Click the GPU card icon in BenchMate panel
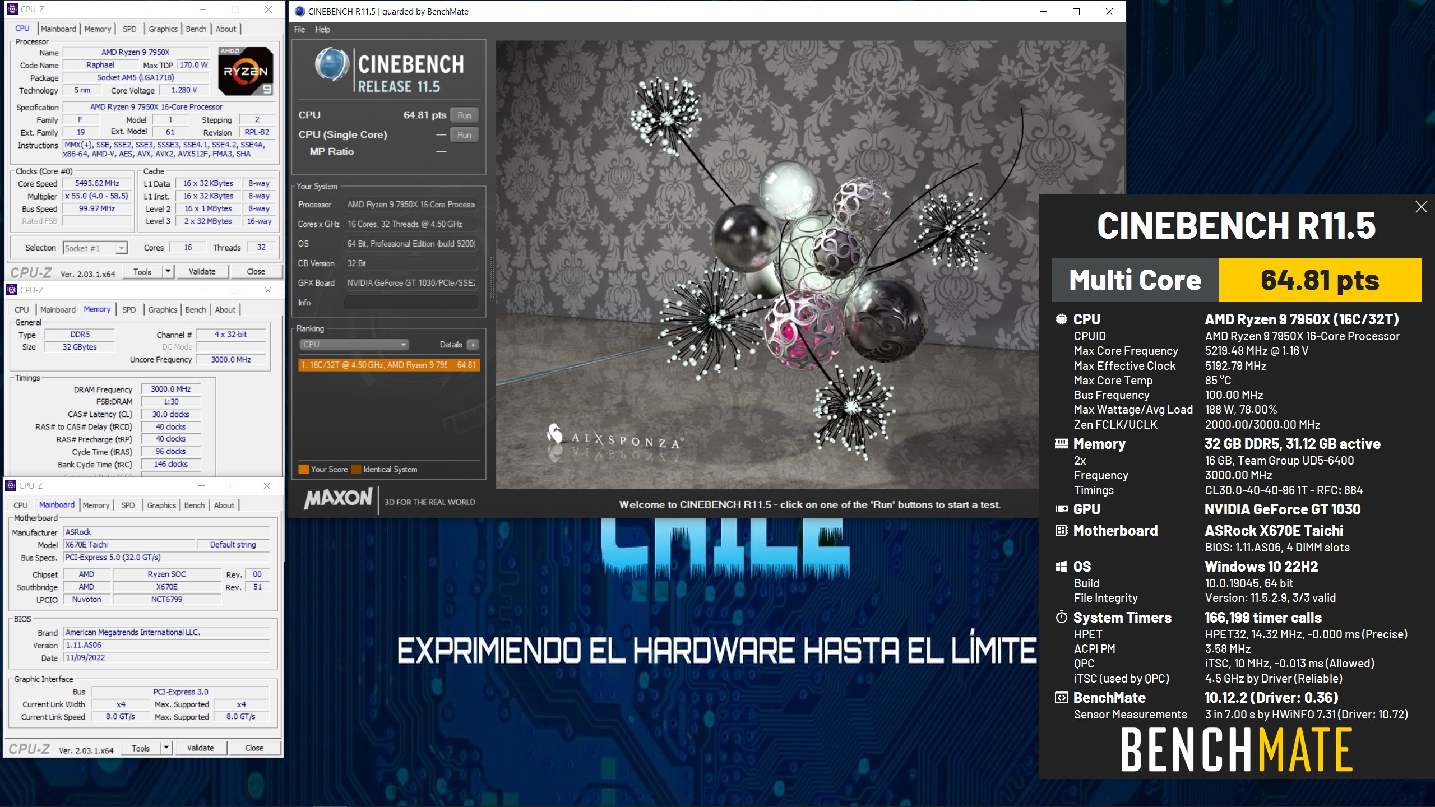Screen dimensions: 1435x807 point(1061,509)
